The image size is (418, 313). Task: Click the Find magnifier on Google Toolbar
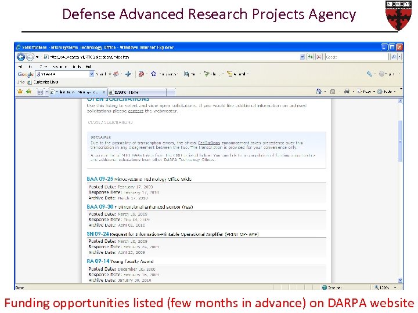(x=187, y=74)
